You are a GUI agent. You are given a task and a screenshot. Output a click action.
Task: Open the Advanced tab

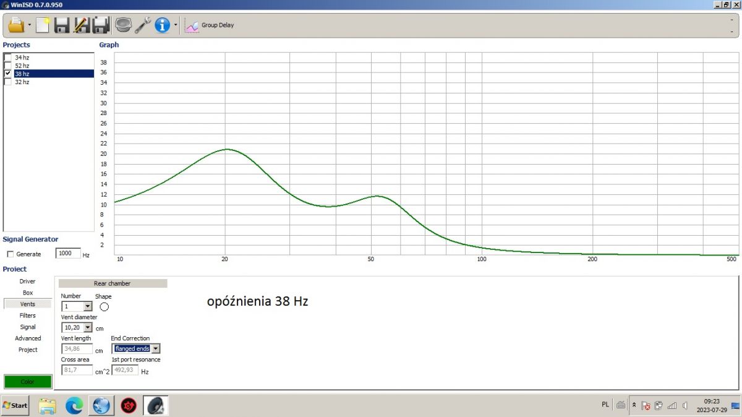(x=27, y=338)
